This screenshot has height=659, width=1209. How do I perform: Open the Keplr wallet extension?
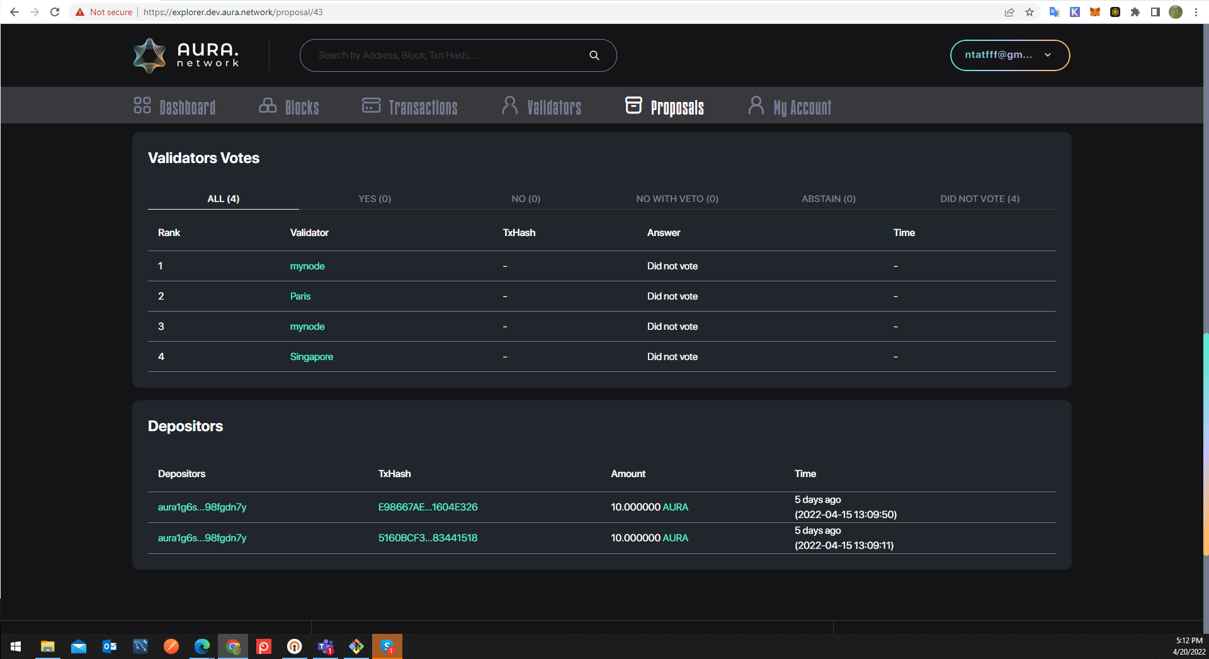click(x=1075, y=12)
